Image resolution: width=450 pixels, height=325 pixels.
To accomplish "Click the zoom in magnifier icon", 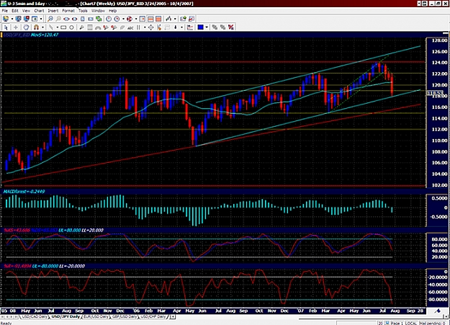I will click(50, 19).
